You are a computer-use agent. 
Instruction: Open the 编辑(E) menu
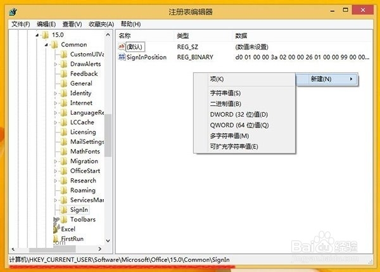[46, 24]
